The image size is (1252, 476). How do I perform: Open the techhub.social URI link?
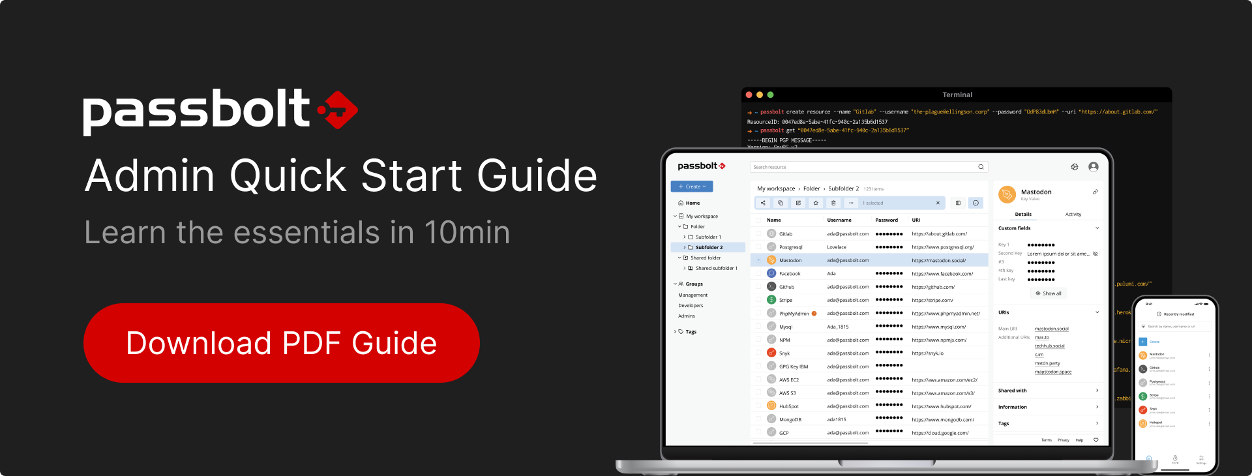(1049, 346)
